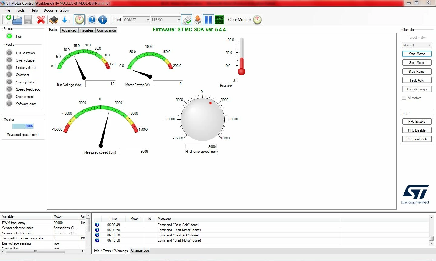Viewport: 436px width, 261px height.
Task: Click the heatsink thermometer gauge
Action: click(x=241, y=56)
